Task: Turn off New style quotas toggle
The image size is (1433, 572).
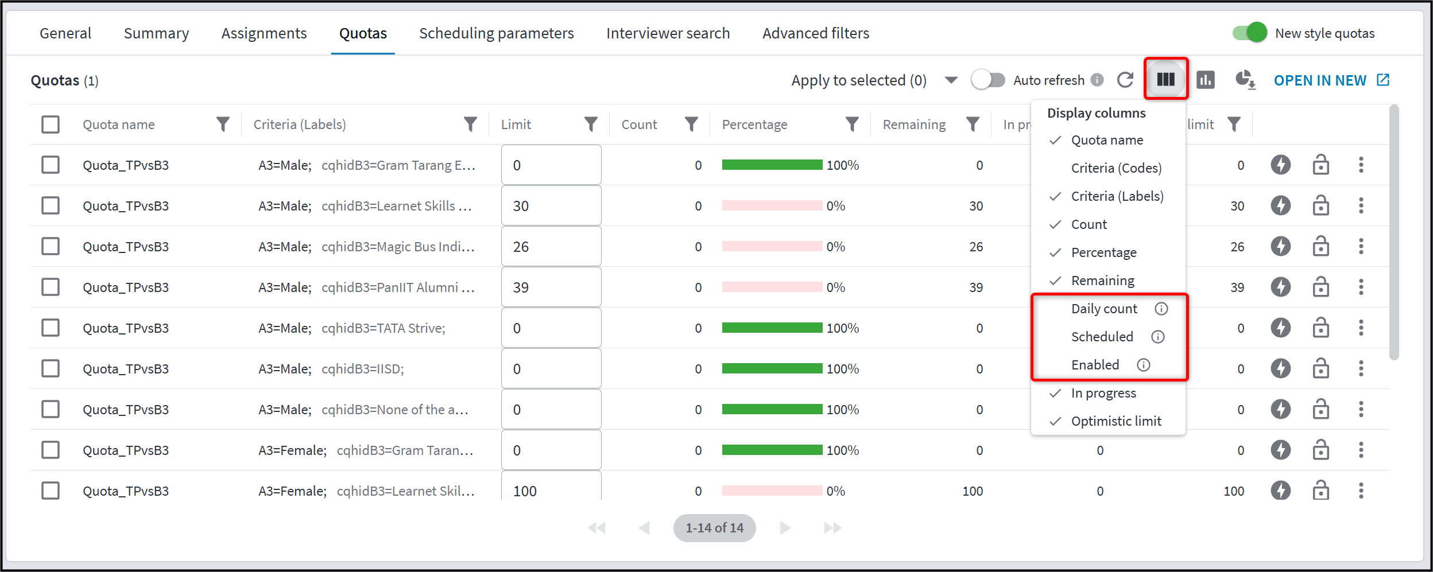Action: point(1249,33)
